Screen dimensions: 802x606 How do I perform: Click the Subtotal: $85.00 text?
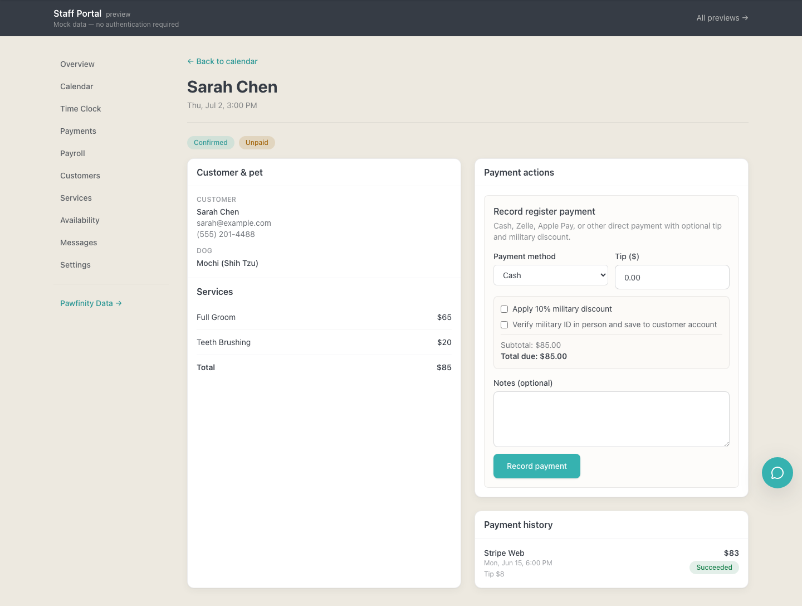pyautogui.click(x=530, y=345)
